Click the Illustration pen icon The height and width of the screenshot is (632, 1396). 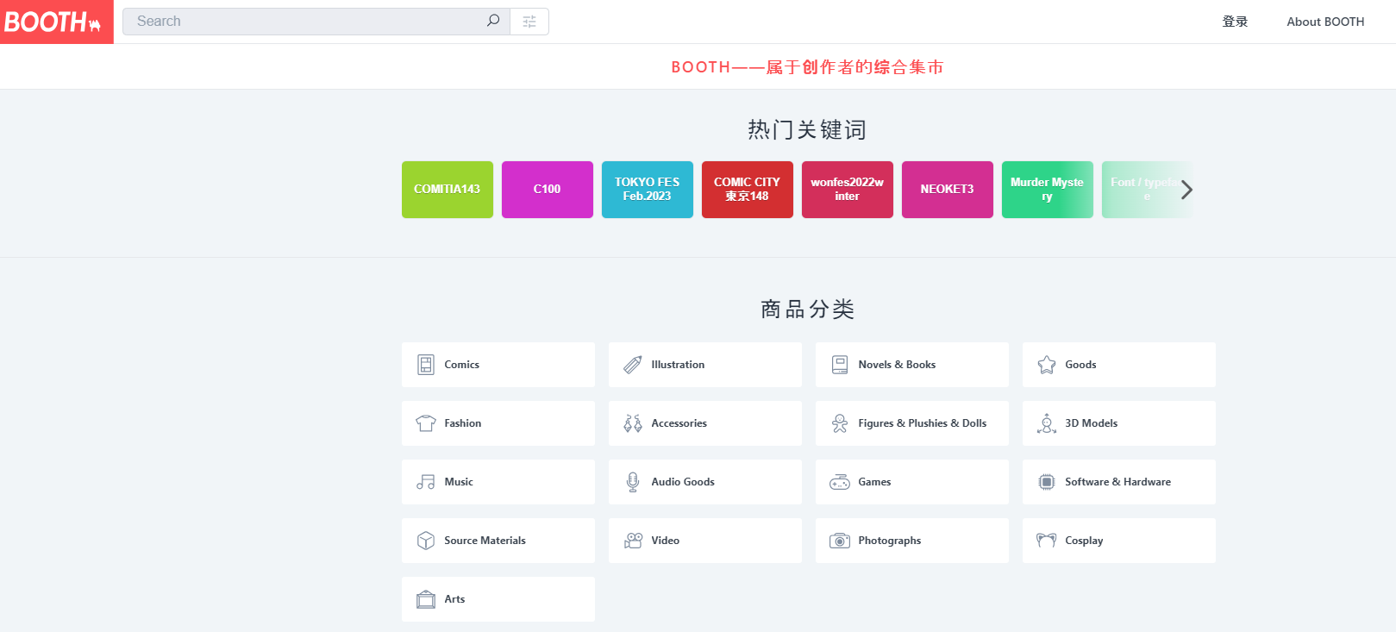point(633,365)
